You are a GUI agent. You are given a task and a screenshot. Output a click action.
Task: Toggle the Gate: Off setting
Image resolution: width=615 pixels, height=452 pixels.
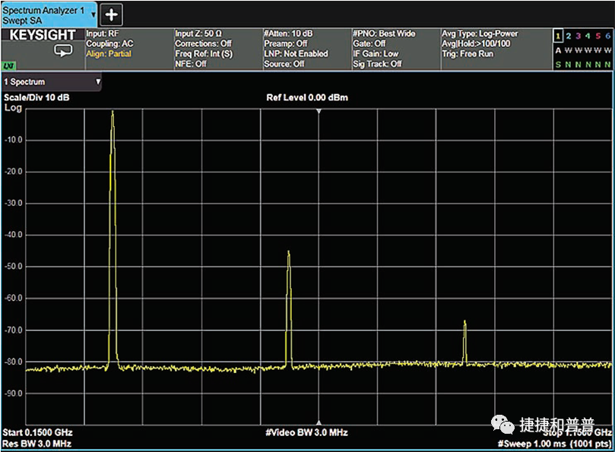(369, 44)
